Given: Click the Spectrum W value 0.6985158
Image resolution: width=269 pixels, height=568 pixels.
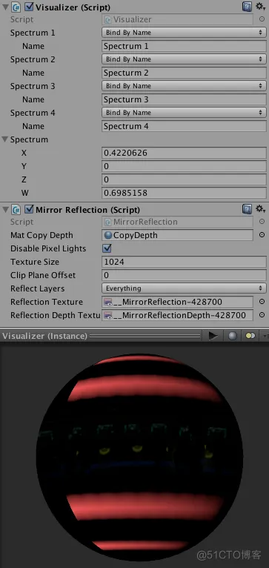Looking at the screenshot, I should click(184, 193).
